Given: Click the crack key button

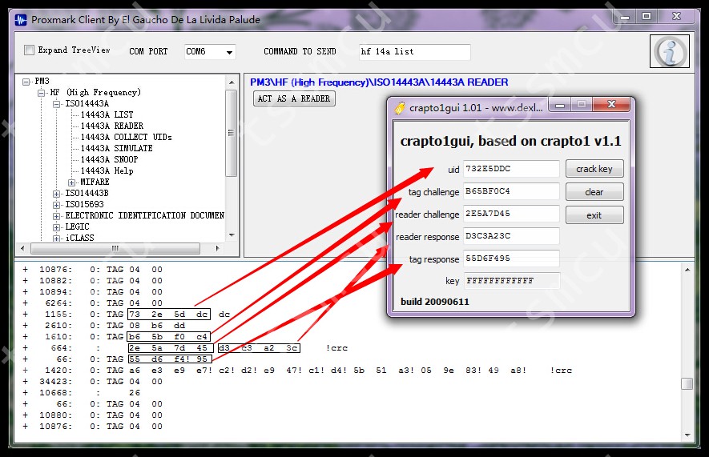Looking at the screenshot, I should pyautogui.click(x=594, y=169).
